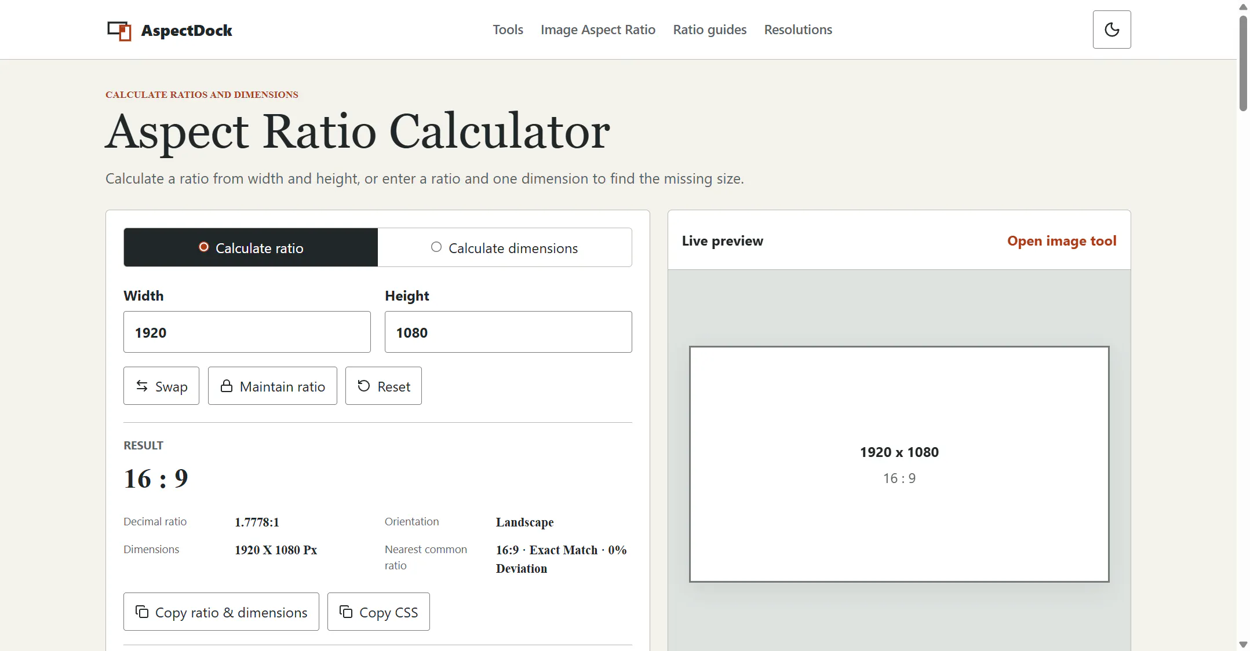Click the scrollbar up arrow
Image resolution: width=1250 pixels, height=651 pixels.
[x=1243, y=7]
